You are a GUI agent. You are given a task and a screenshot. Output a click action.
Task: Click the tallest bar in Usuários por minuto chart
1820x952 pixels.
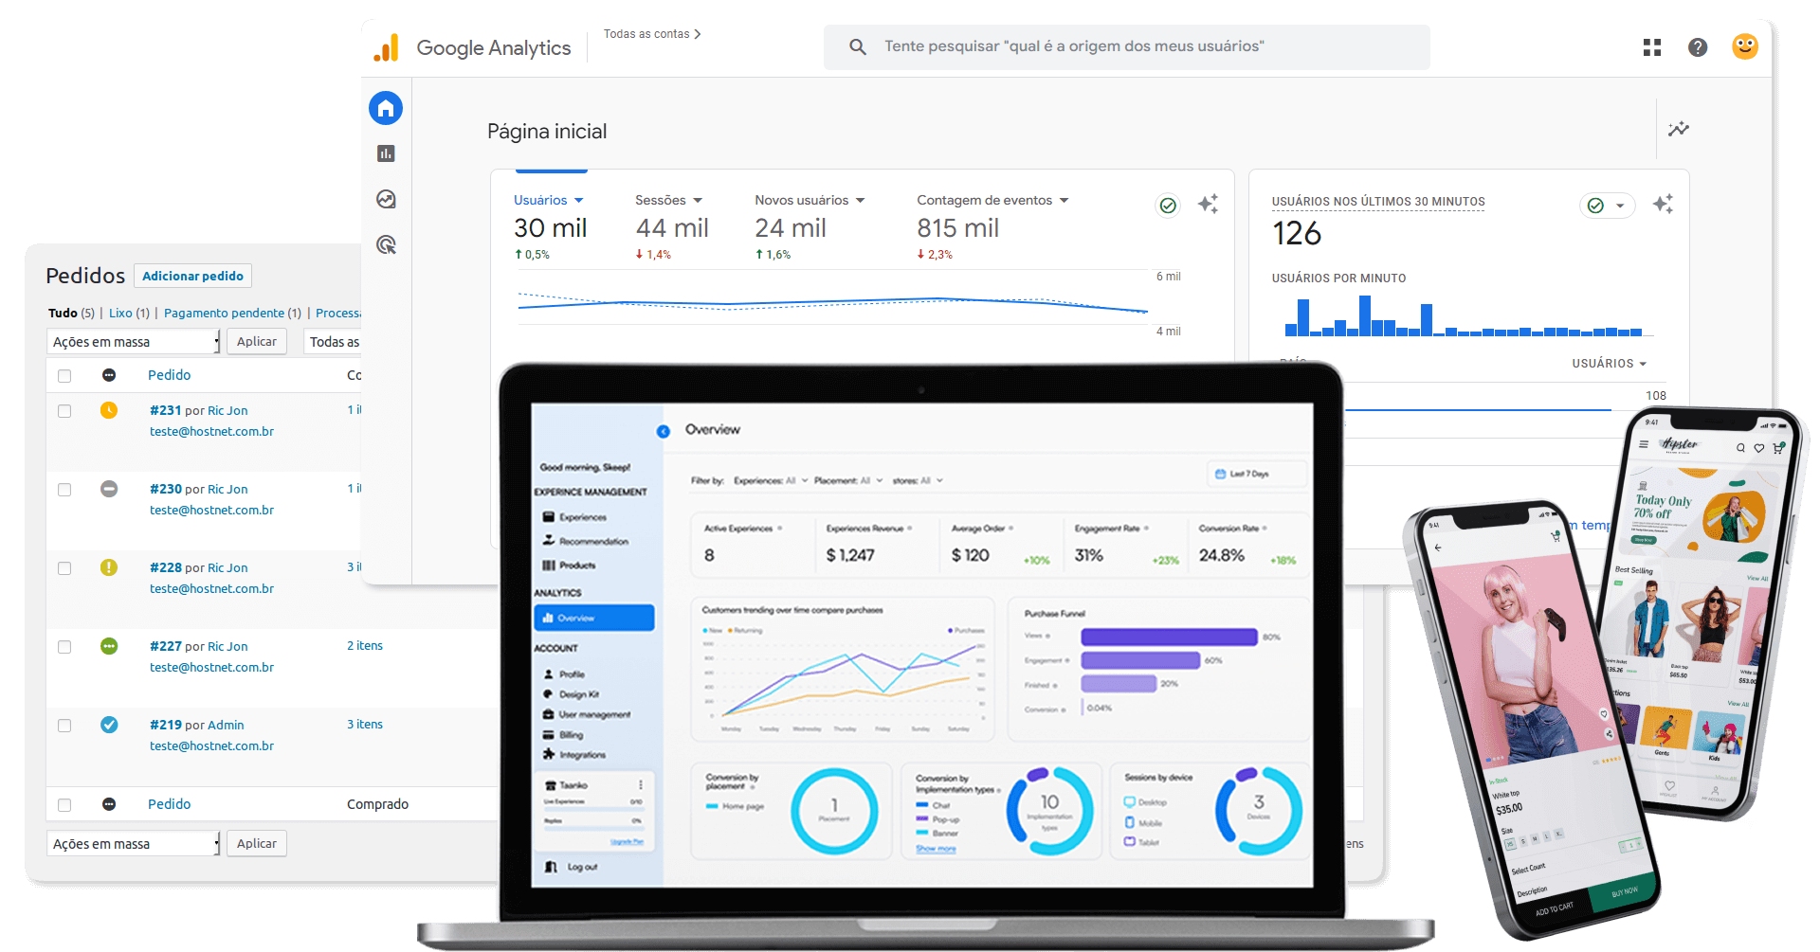(1365, 315)
